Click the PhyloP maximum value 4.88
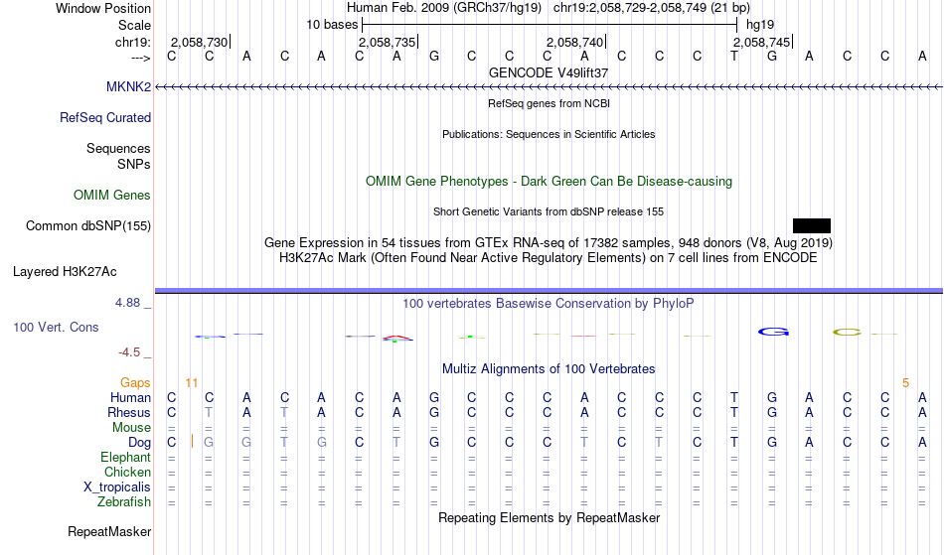This screenshot has width=944, height=555. [127, 303]
